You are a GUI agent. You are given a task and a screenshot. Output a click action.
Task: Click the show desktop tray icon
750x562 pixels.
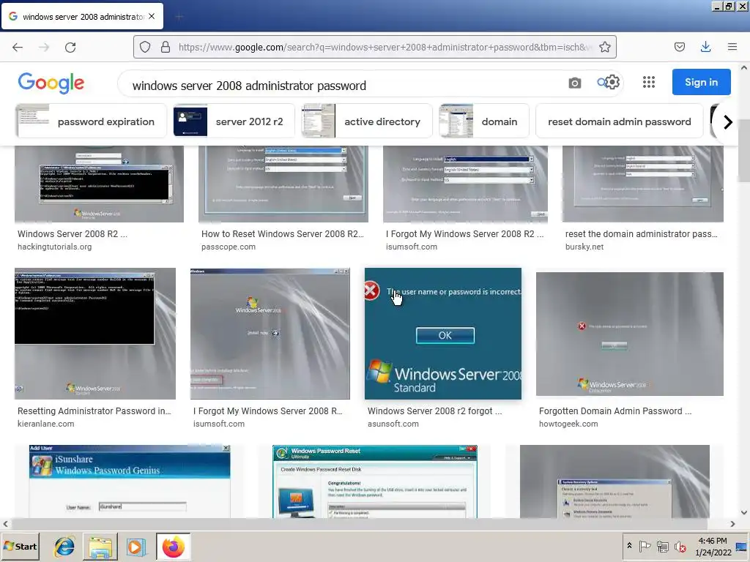742,547
